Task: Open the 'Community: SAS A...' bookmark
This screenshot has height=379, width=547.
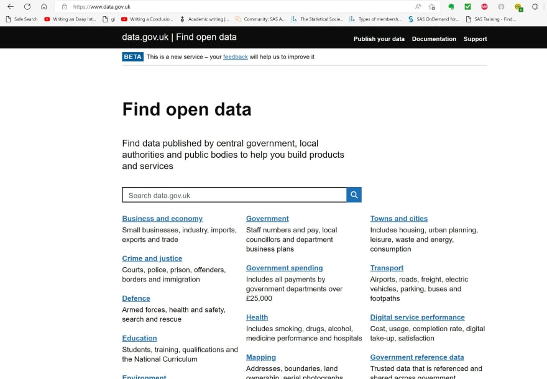Action: [260, 19]
